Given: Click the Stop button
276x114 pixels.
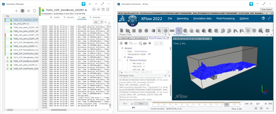Looking at the screenshot, I should point(141,104).
